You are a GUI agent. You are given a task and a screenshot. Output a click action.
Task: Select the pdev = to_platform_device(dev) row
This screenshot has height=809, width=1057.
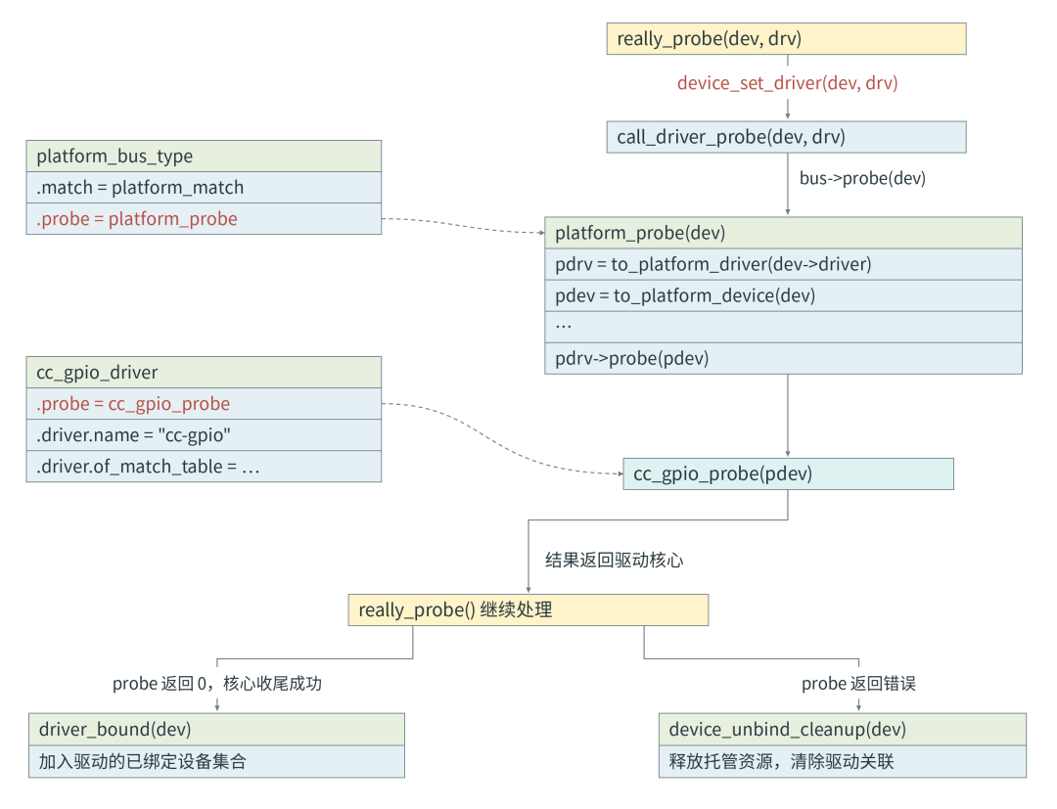783,295
